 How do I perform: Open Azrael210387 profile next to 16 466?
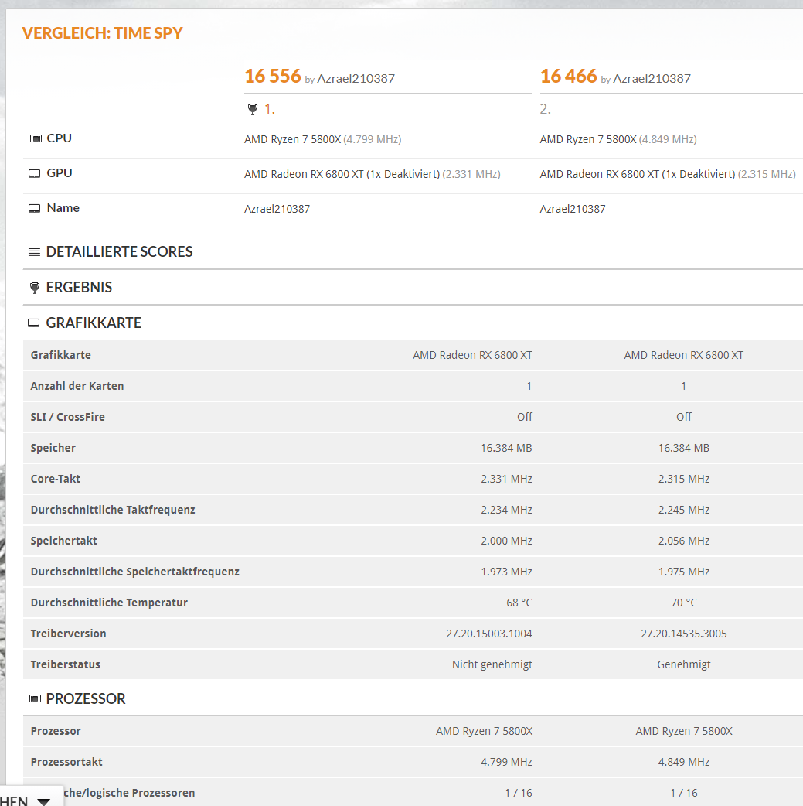pos(652,79)
